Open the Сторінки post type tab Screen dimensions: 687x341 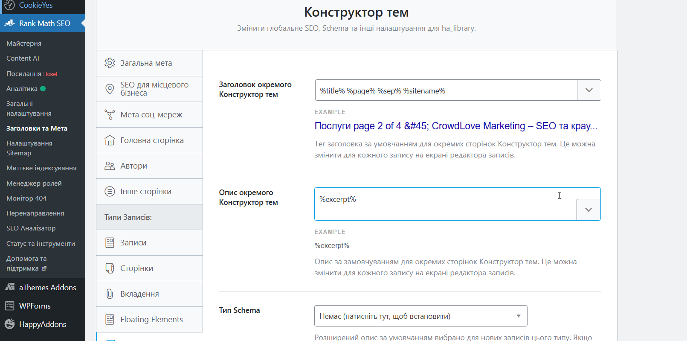(136, 268)
